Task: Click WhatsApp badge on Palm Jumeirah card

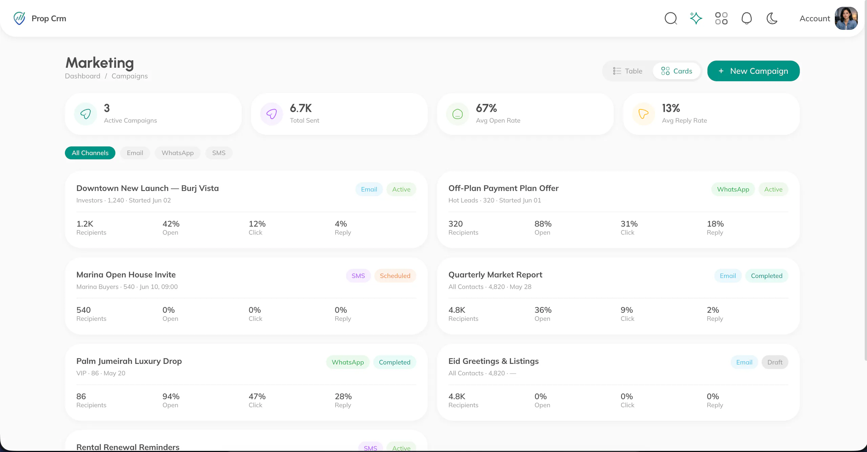Action: [x=347, y=362]
